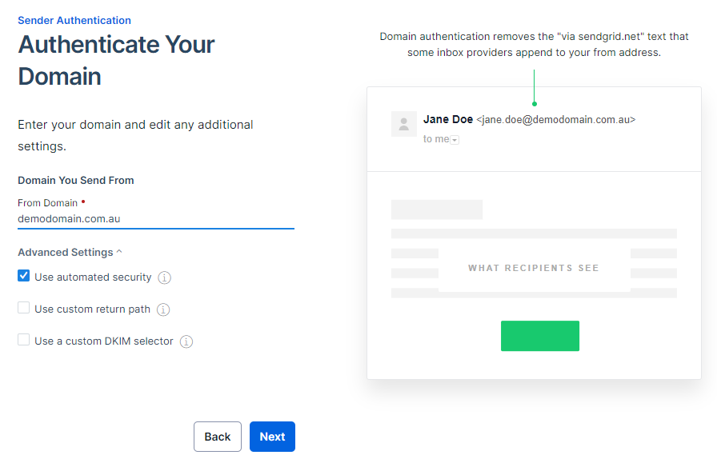Image resolution: width=717 pixels, height=467 pixels.
Task: Click the domain authentication description text above preview
Action: tap(535, 45)
